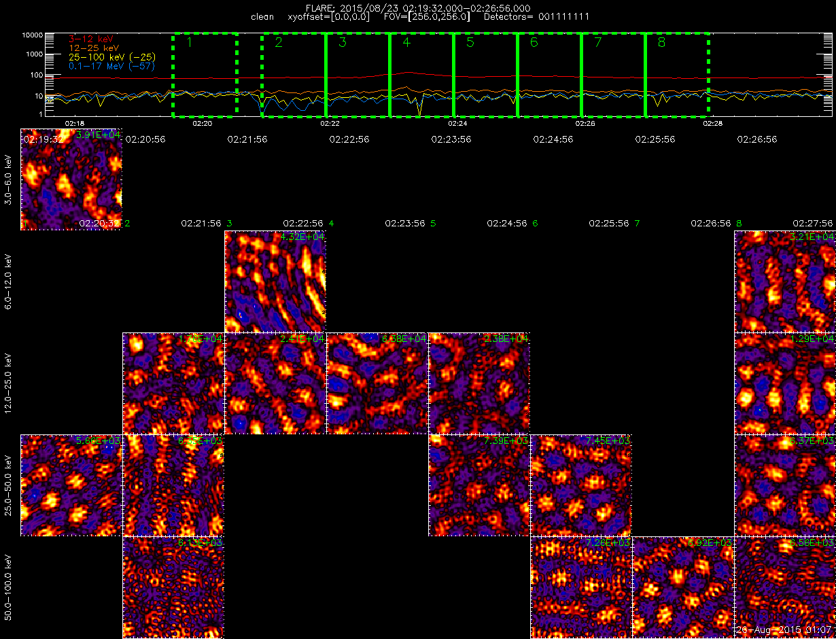Select the 25.0-50.0 keV image labeled 6.37E+03
The image size is (836, 639).
[785, 485]
